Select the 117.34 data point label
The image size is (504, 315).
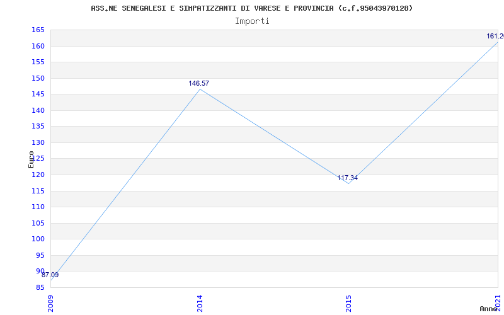pyautogui.click(x=348, y=178)
